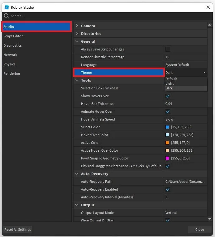Toggle Clear Output On Start checkbox

click(x=168, y=220)
